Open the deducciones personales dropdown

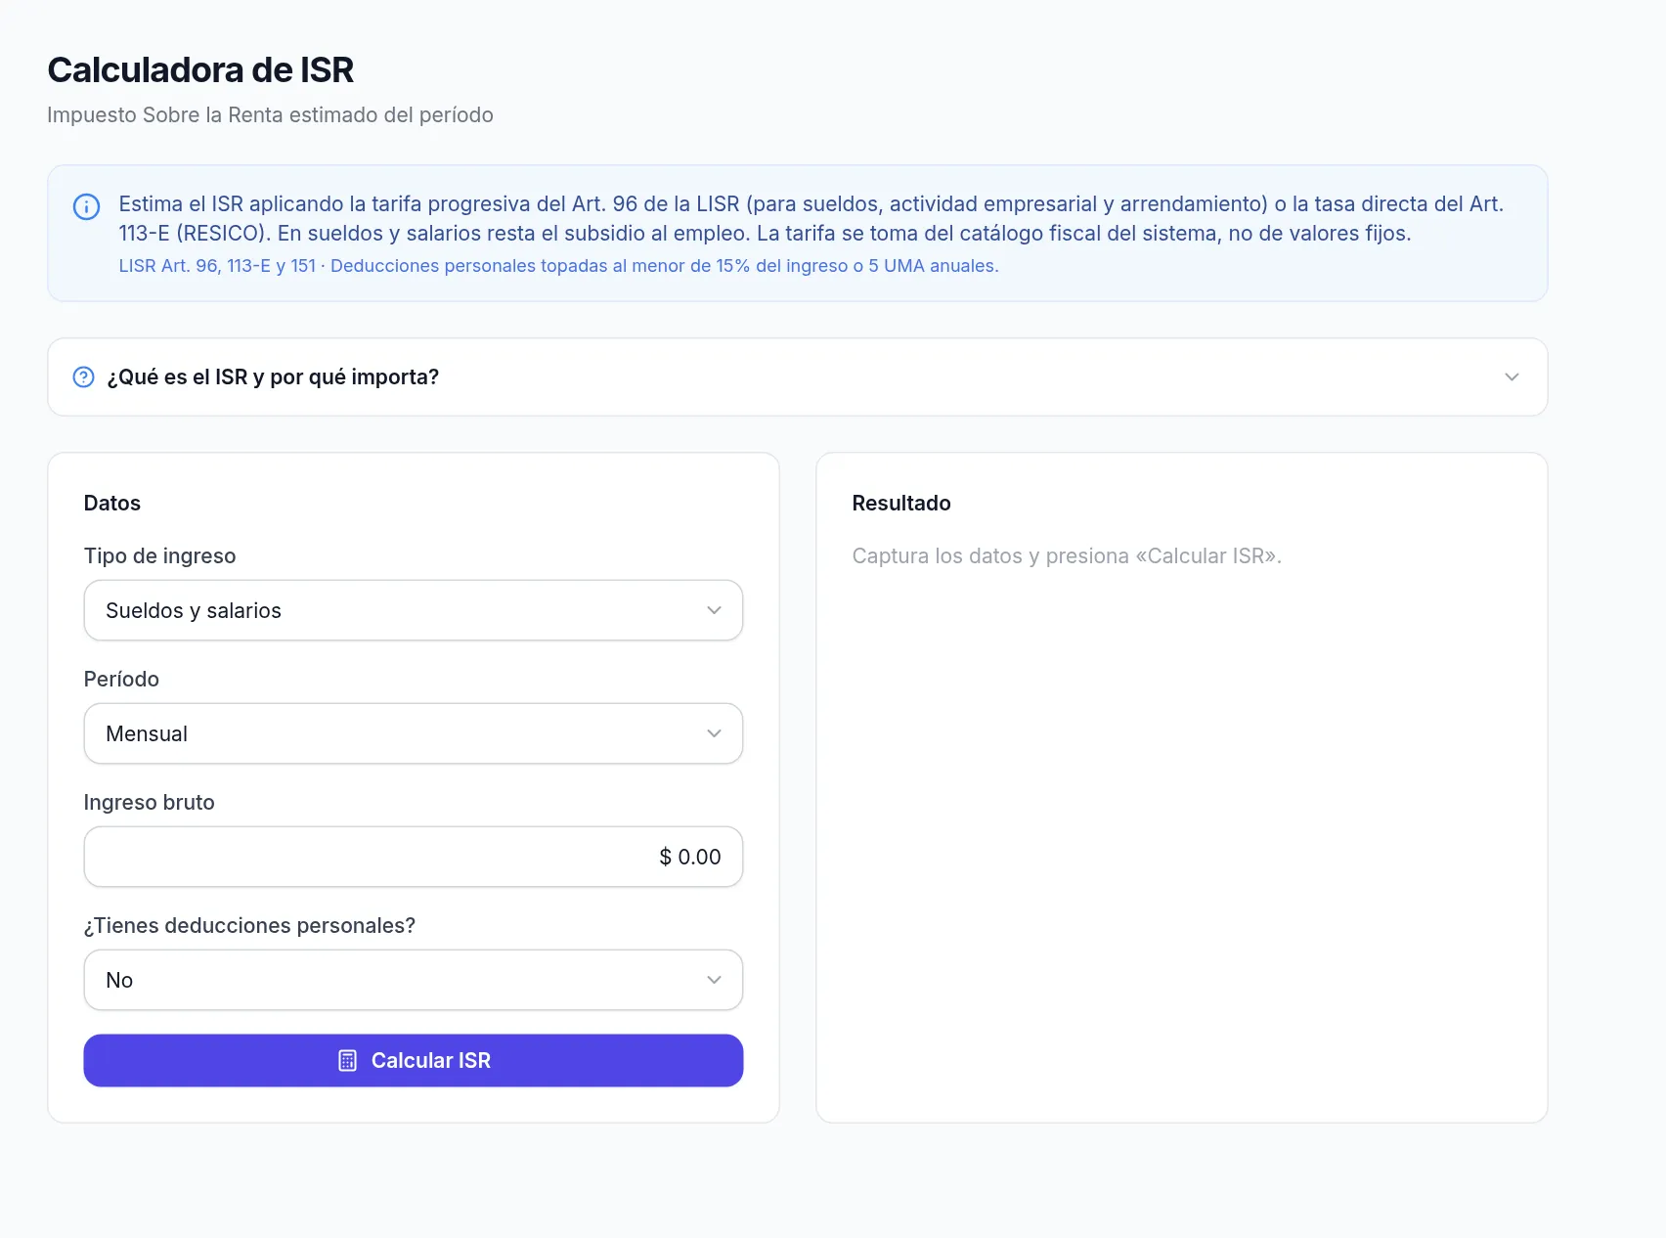[414, 980]
